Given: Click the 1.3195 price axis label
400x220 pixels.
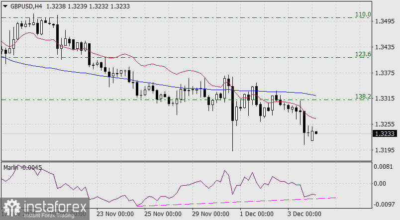Looking at the screenshot, I should click(x=385, y=150).
